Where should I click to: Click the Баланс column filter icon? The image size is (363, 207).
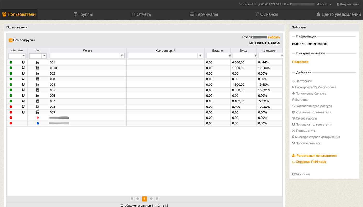[x=229, y=56]
